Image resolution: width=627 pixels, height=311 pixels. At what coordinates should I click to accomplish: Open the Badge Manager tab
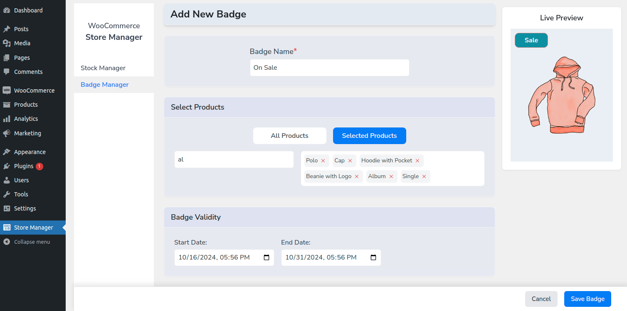click(104, 84)
